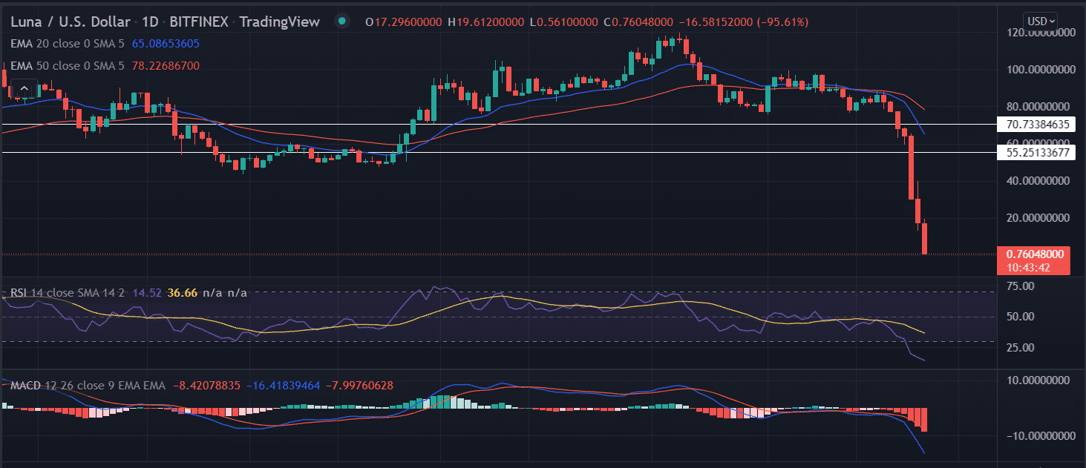Click the red current price label 0.76048000
This screenshot has height=468, width=1086.
[x=1038, y=254]
